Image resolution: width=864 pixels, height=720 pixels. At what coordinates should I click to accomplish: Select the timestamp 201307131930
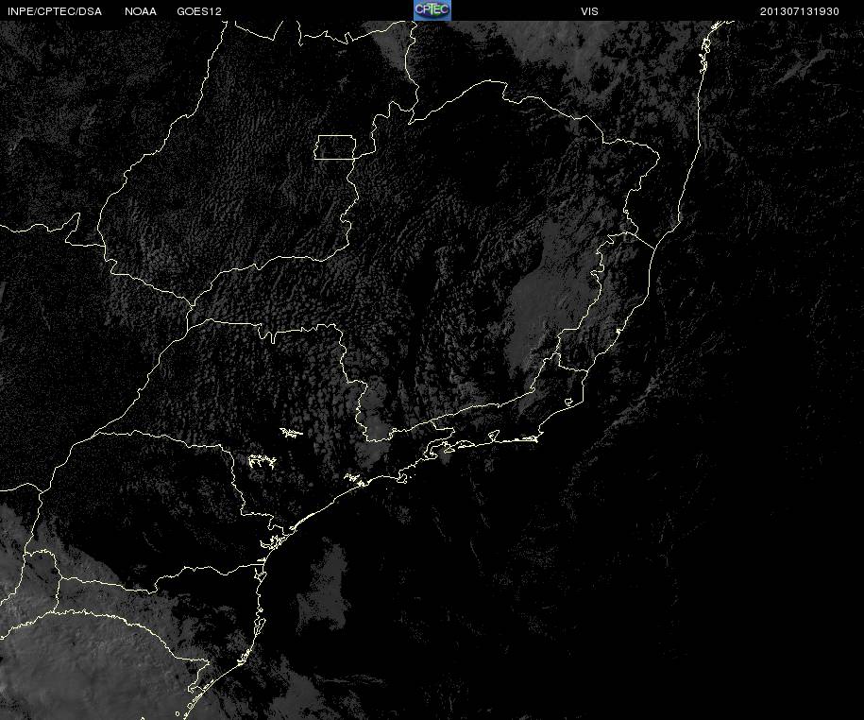click(x=800, y=11)
